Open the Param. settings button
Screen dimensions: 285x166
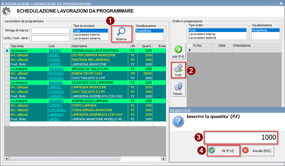click(178, 89)
